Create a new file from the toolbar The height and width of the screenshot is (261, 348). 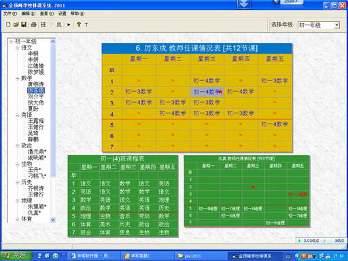pyautogui.click(x=8, y=24)
